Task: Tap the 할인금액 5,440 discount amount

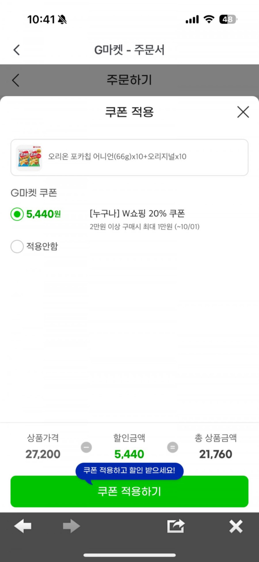Action: point(129,454)
